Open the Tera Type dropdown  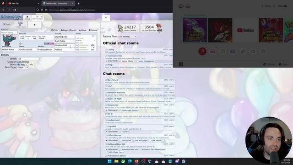tap(23, 67)
